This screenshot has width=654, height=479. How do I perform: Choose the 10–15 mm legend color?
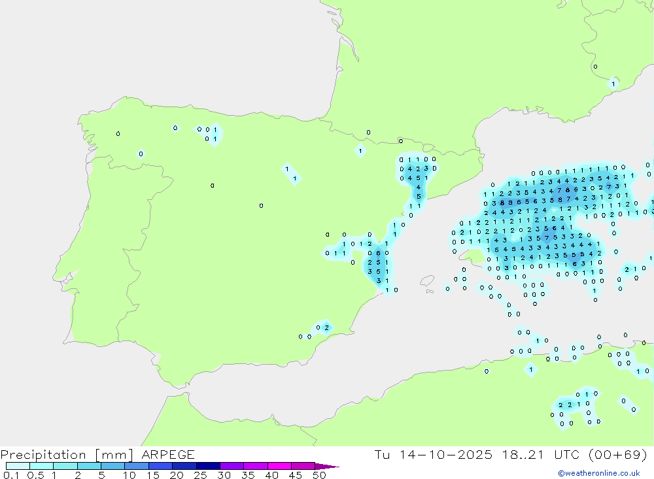137,466
